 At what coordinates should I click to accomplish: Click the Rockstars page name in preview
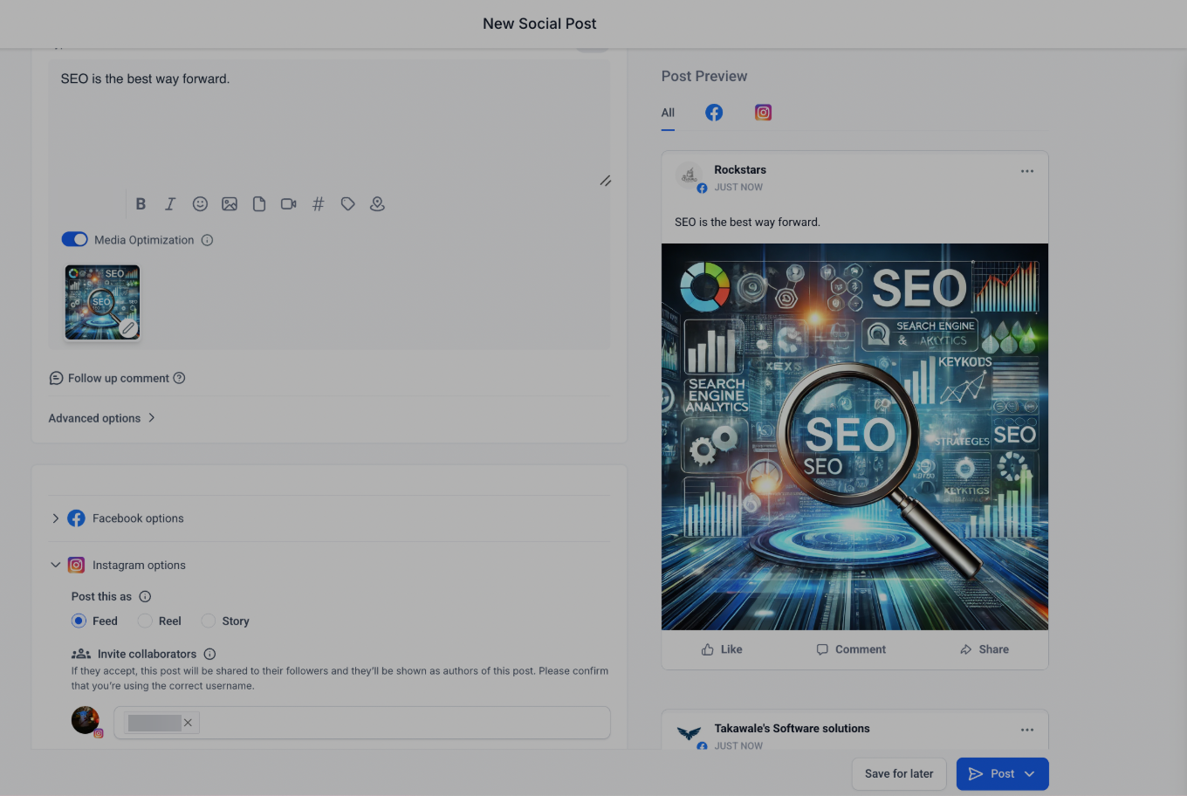click(740, 169)
